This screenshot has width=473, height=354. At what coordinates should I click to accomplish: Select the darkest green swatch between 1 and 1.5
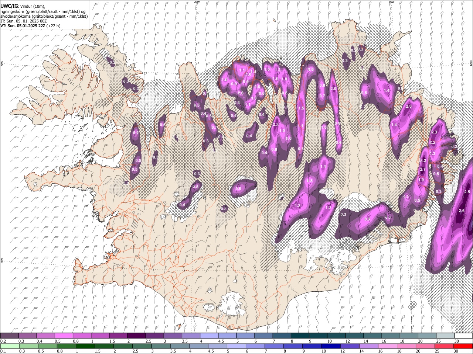pyautogui.click(x=85, y=346)
